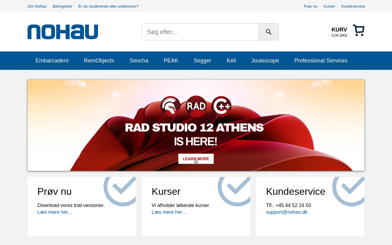The width and height of the screenshot is (392, 245).
Task: Click the Betingelser top link
Action: [62, 6]
